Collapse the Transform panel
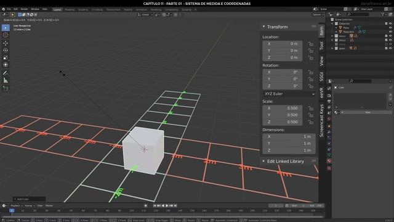 click(263, 27)
